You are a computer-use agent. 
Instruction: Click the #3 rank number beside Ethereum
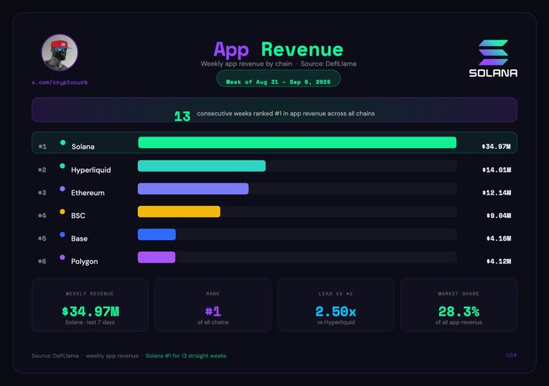[x=42, y=193]
